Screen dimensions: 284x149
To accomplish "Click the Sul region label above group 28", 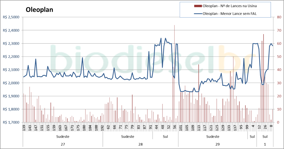I will [x=165, y=137].
